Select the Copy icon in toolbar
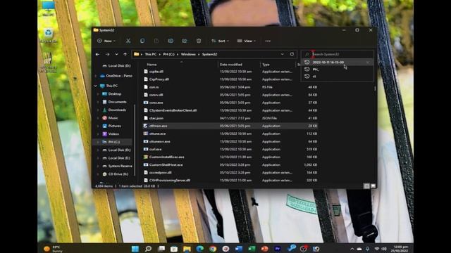The height and width of the screenshot is (253, 451). (x=142, y=41)
